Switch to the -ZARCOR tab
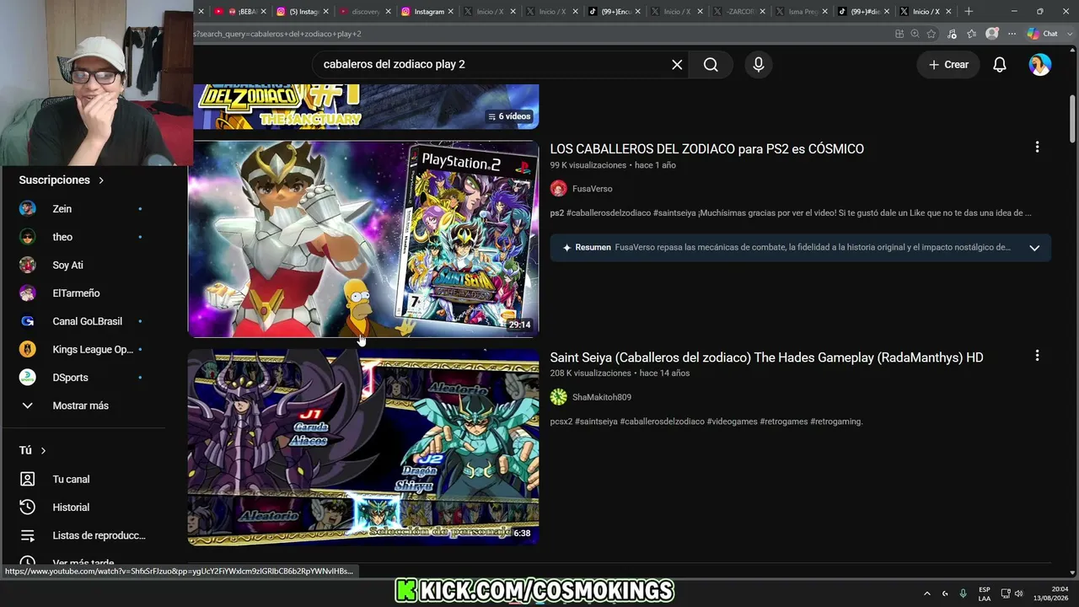1079x607 pixels. [738, 12]
